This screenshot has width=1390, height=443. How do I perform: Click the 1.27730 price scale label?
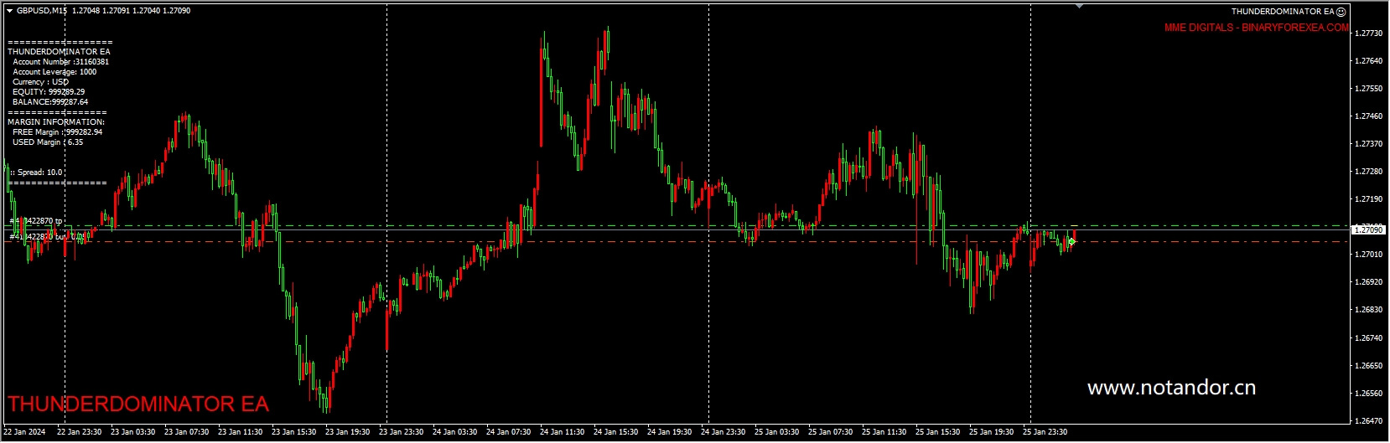1368,33
